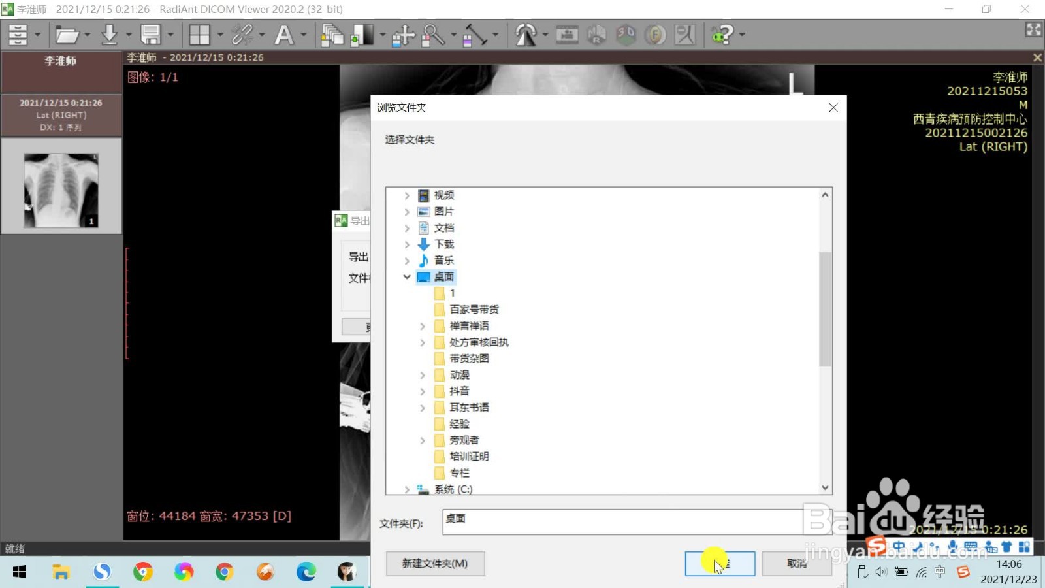
Task: Open dropdown arrow beside window level tool
Action: [383, 35]
